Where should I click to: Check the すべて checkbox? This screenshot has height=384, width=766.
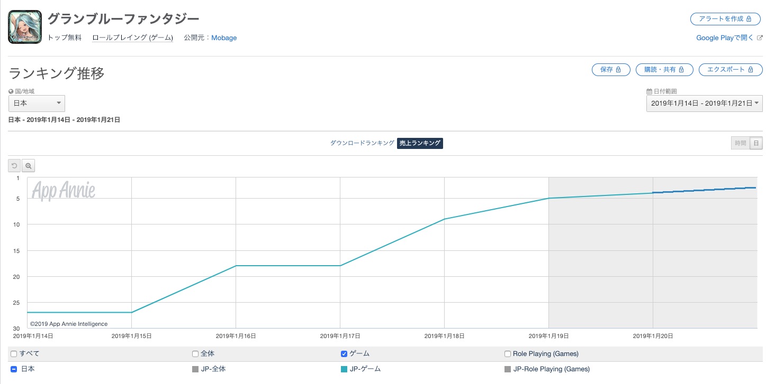pyautogui.click(x=14, y=354)
